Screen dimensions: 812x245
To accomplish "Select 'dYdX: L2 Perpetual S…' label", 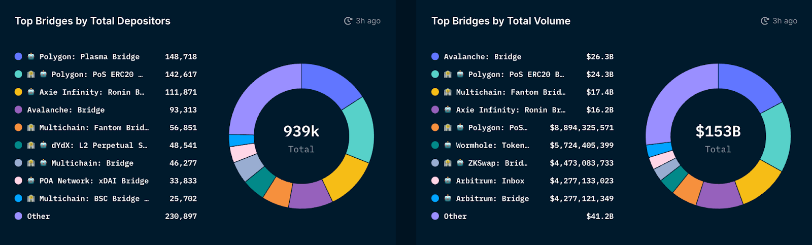I will click(x=99, y=145).
